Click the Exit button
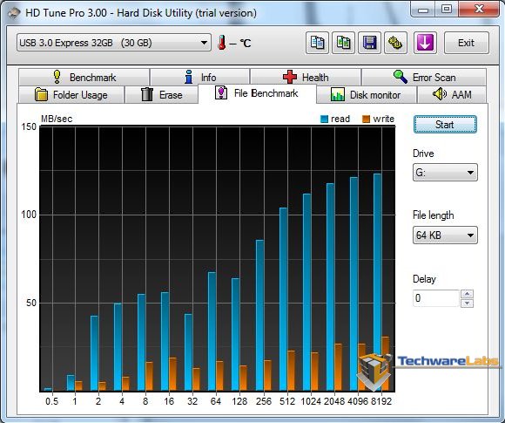The image size is (505, 423). 467,43
